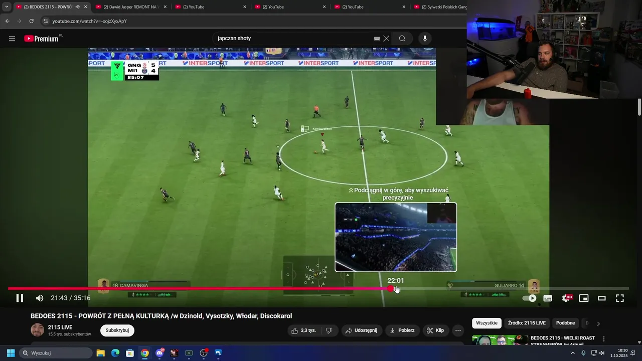
Task: Open Microsoft Store from taskbar
Action: [130, 353]
